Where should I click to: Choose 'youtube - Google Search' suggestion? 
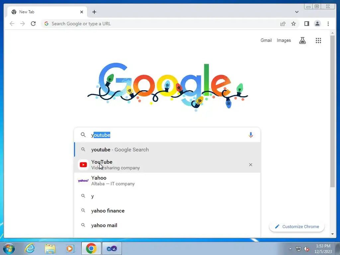point(167,150)
